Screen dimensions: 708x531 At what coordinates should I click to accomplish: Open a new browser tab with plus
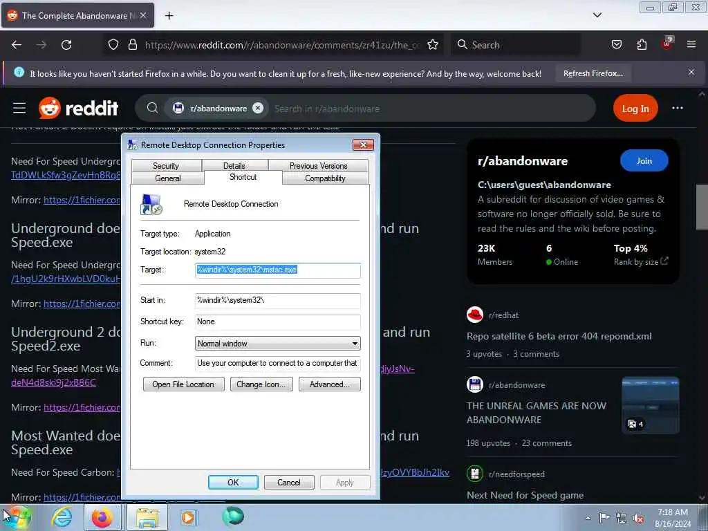click(169, 16)
